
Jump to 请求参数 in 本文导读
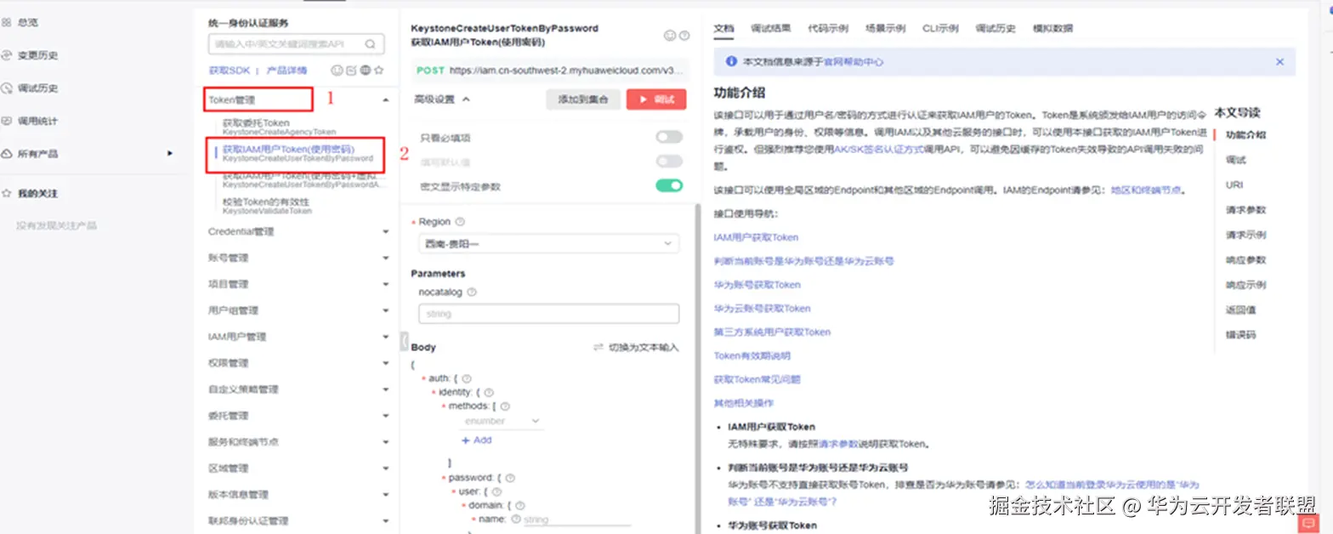(1245, 210)
